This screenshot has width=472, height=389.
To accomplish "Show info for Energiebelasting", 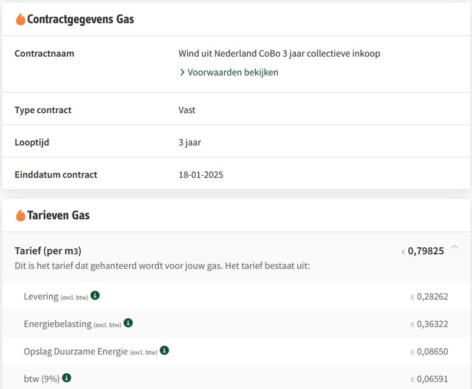I will click(128, 323).
